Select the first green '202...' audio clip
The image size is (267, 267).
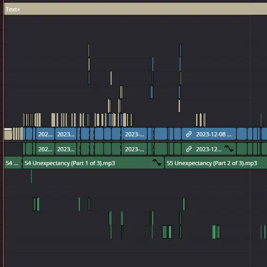point(45,149)
